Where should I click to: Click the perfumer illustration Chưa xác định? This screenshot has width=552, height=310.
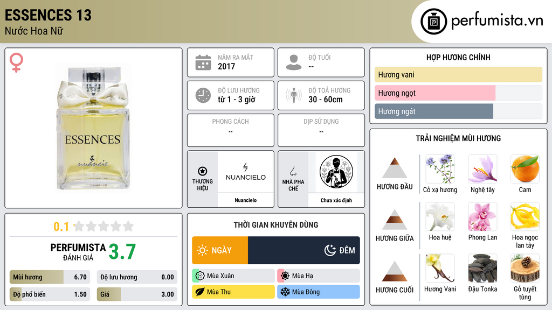click(336, 172)
